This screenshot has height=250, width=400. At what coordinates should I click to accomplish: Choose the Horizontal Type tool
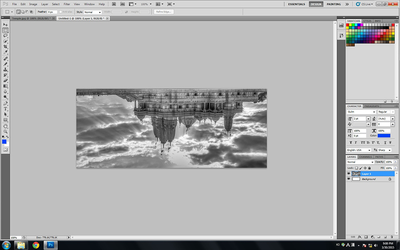(6, 109)
